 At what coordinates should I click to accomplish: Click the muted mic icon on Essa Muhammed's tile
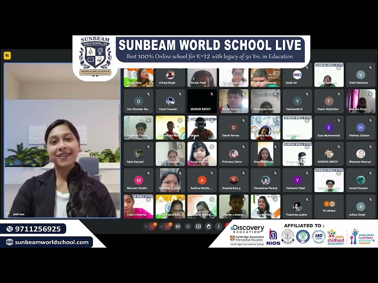tap(339, 120)
